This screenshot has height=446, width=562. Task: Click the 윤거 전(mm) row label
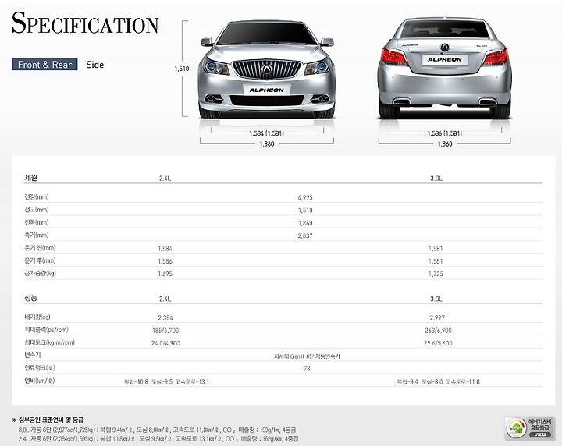(40, 248)
